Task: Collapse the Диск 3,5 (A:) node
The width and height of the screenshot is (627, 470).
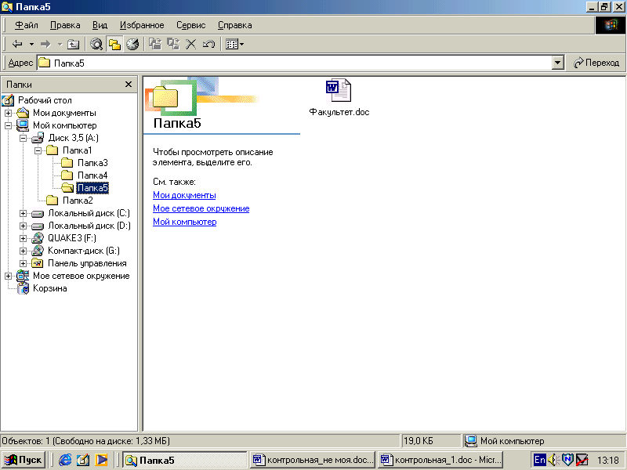Action: (x=24, y=138)
